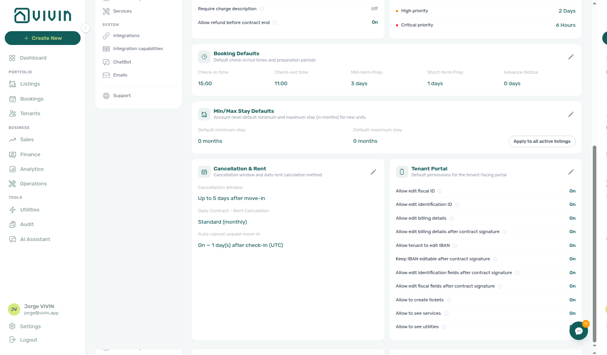Click the JV user avatar
The height and width of the screenshot is (355, 607).
pos(14,310)
